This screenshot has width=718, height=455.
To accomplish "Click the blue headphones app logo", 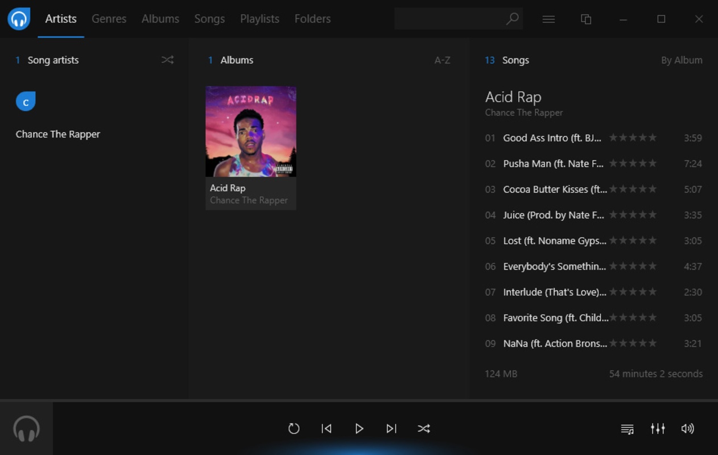I will [19, 19].
